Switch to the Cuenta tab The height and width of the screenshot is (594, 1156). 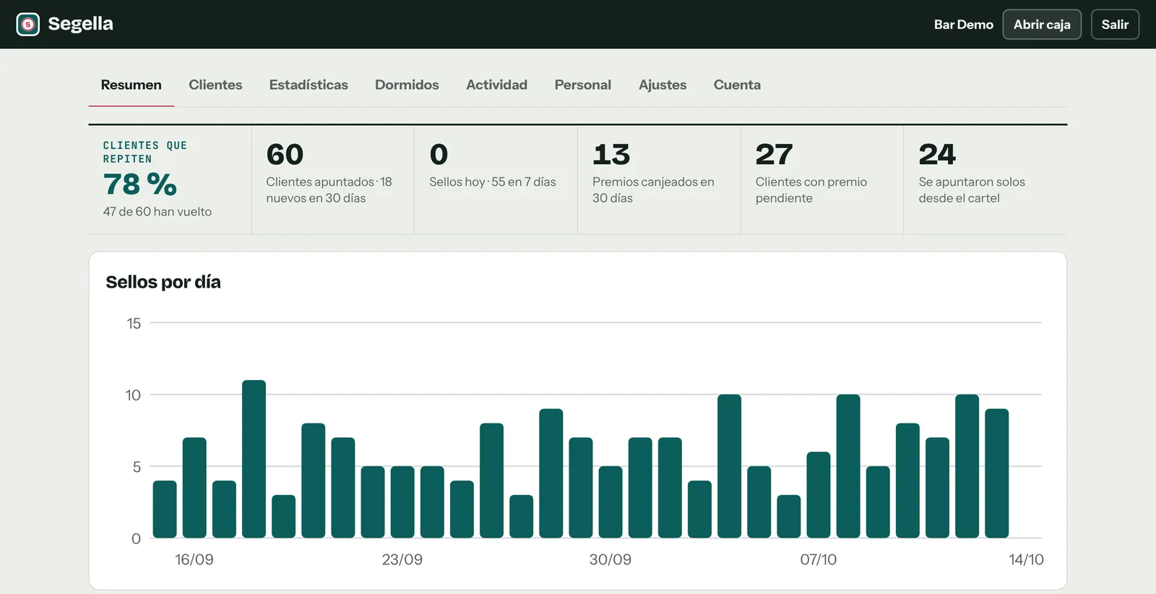pos(737,85)
